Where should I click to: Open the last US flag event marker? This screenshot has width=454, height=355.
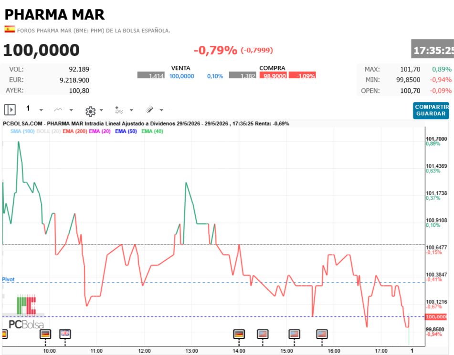coord(322,334)
